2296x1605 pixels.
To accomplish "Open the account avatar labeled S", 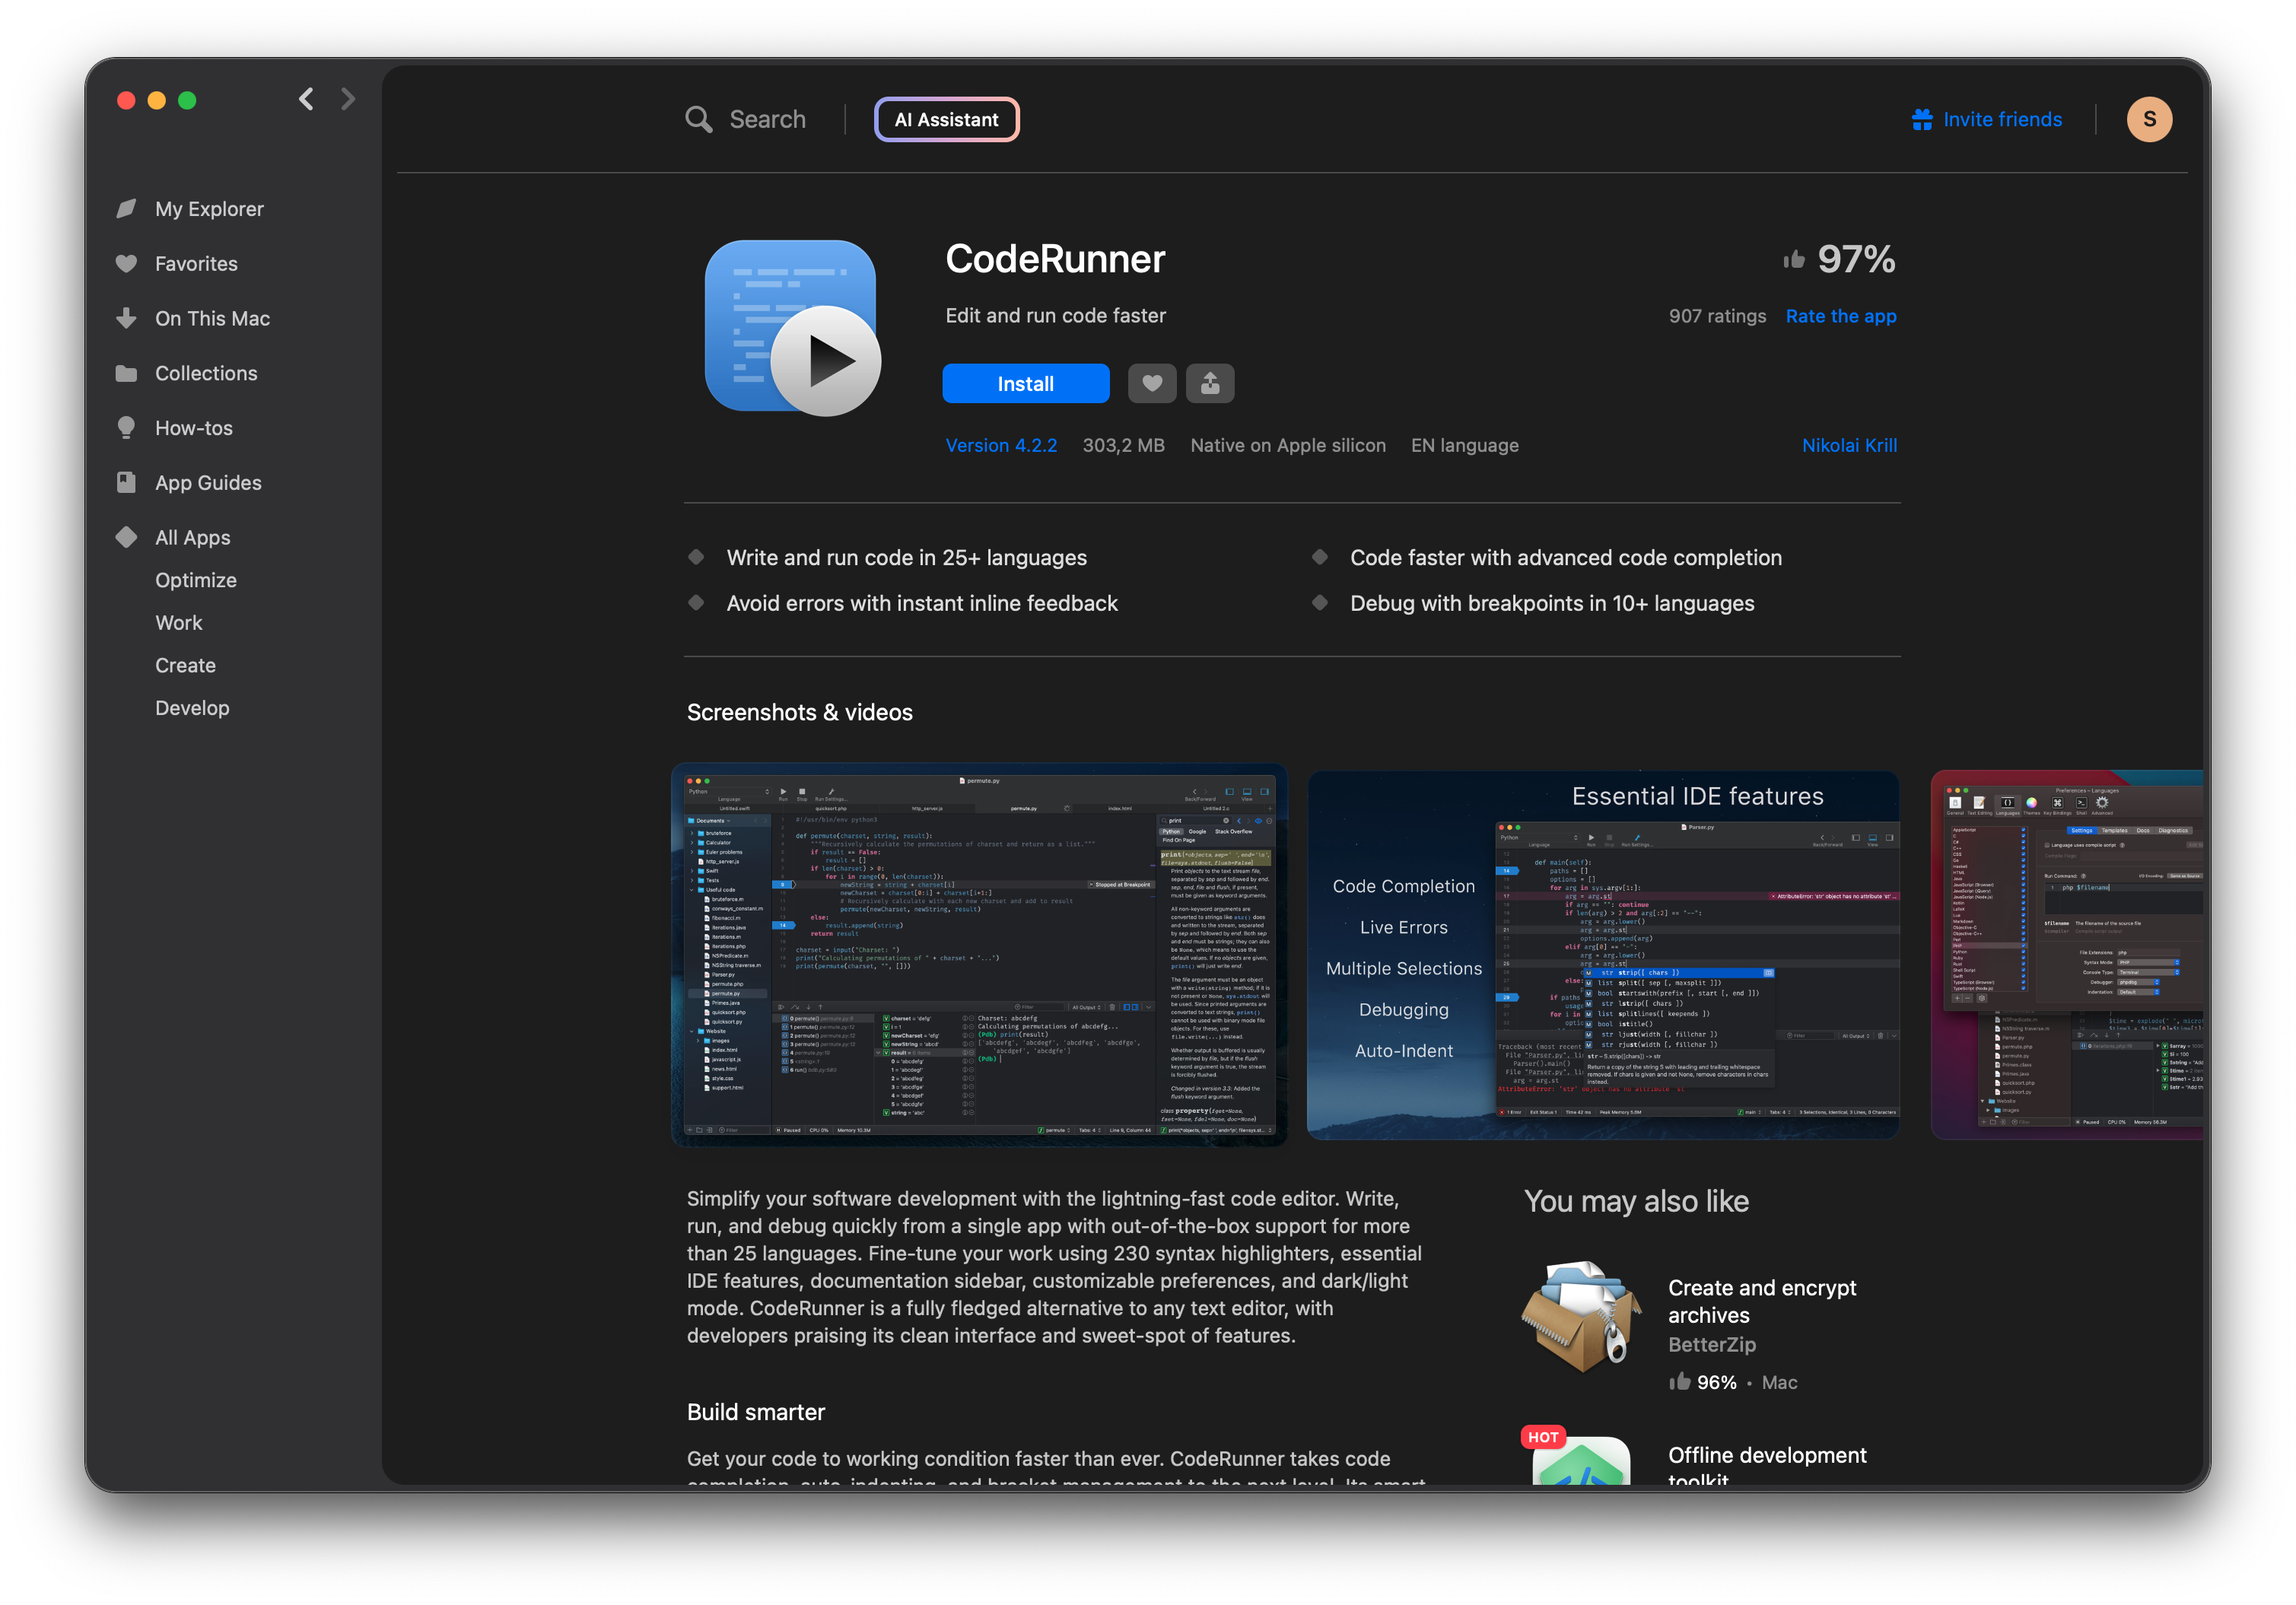I will (2148, 120).
